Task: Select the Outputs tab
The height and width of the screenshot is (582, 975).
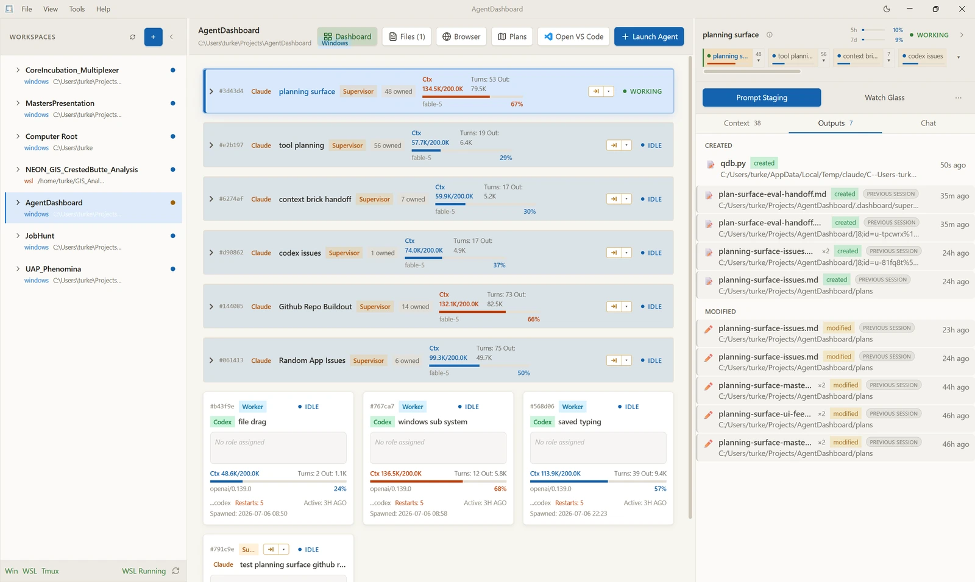Action: [x=835, y=123]
